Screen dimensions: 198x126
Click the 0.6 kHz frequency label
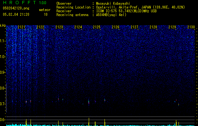pos(3,120)
